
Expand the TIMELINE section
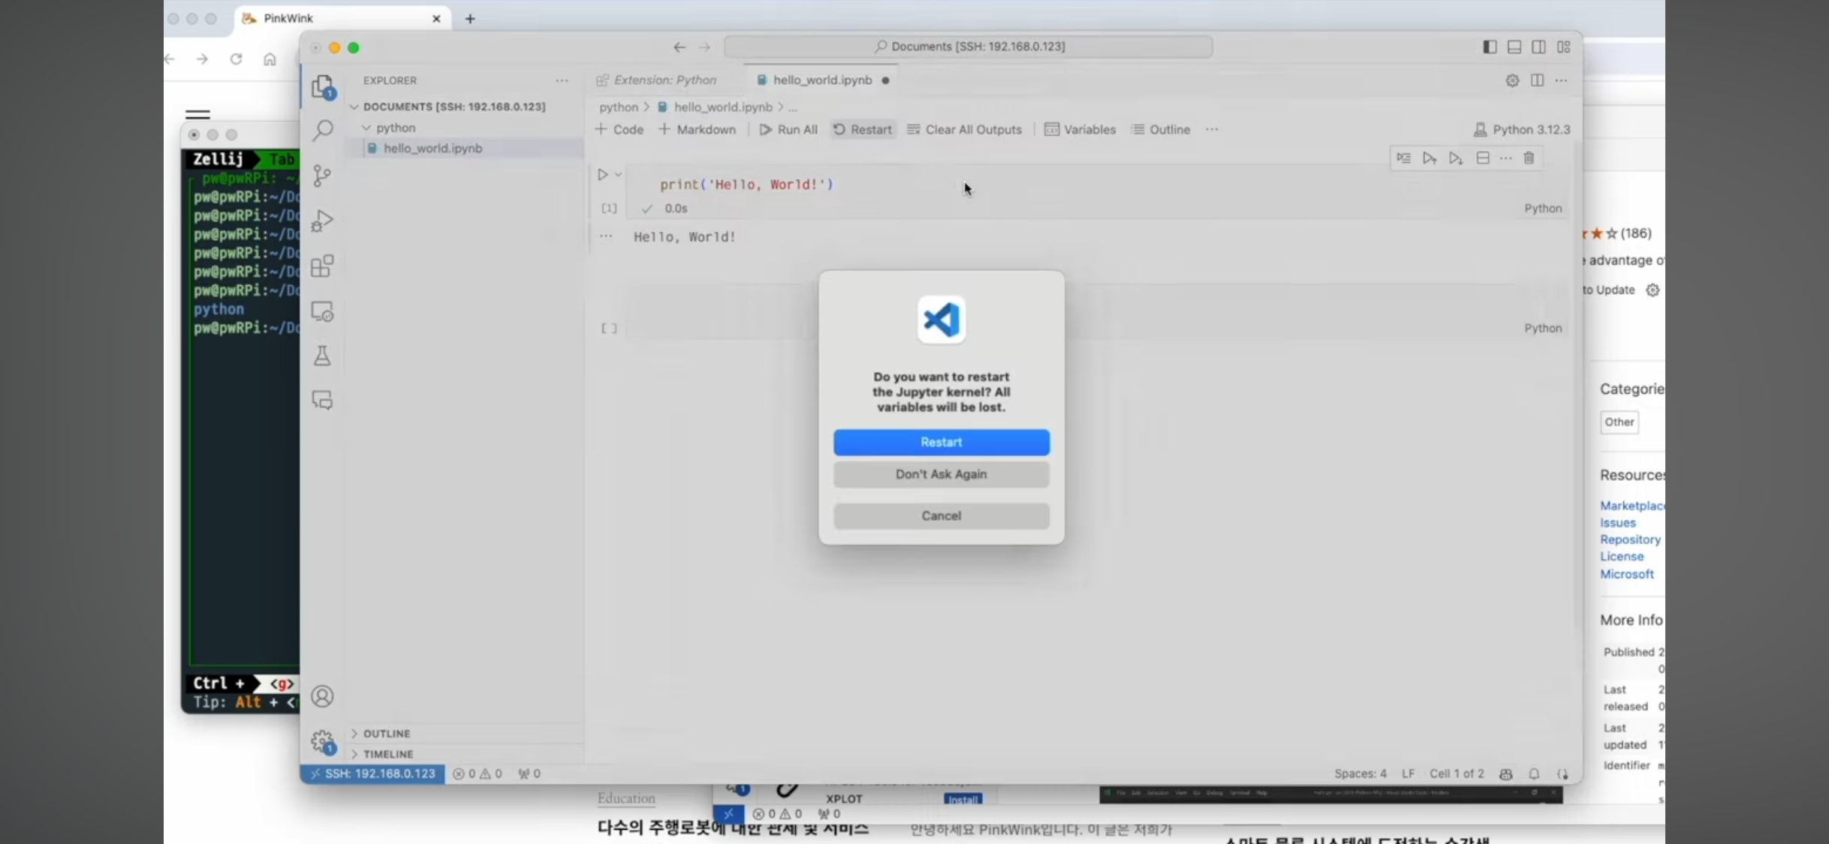coord(388,753)
